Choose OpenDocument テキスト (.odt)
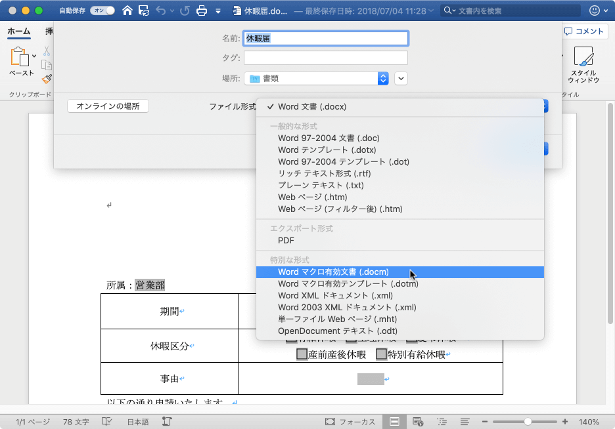 (400, 331)
